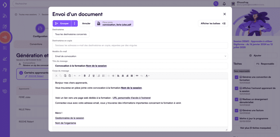Click the notification bell icon
The width and height of the screenshot is (280, 137).
tap(224, 4)
